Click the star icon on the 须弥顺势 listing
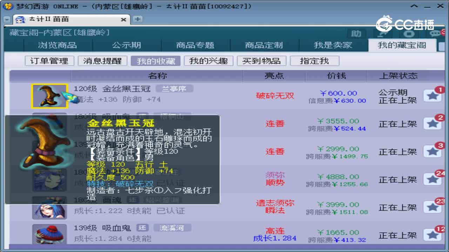The height and width of the screenshot is (252, 449). point(433,179)
